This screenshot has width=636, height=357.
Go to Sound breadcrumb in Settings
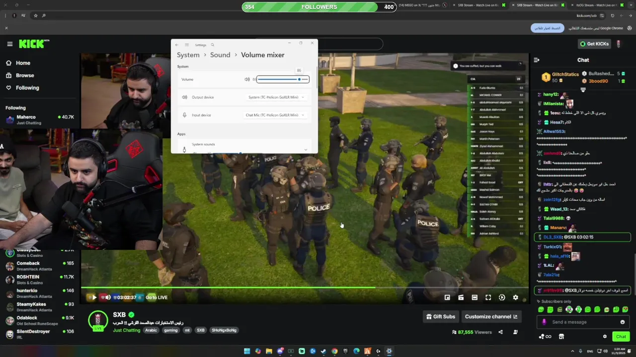220,55
